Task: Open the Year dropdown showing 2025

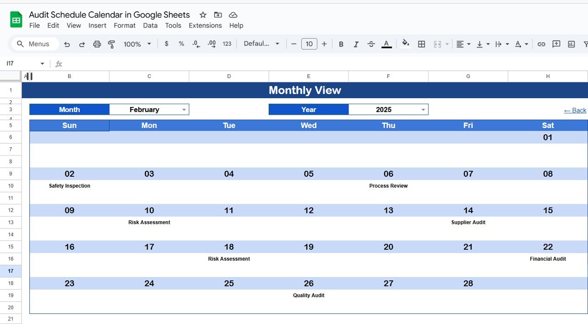Action: 388,109
